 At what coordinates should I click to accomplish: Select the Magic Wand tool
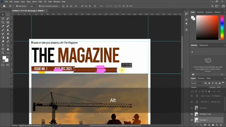tap(8, 18)
